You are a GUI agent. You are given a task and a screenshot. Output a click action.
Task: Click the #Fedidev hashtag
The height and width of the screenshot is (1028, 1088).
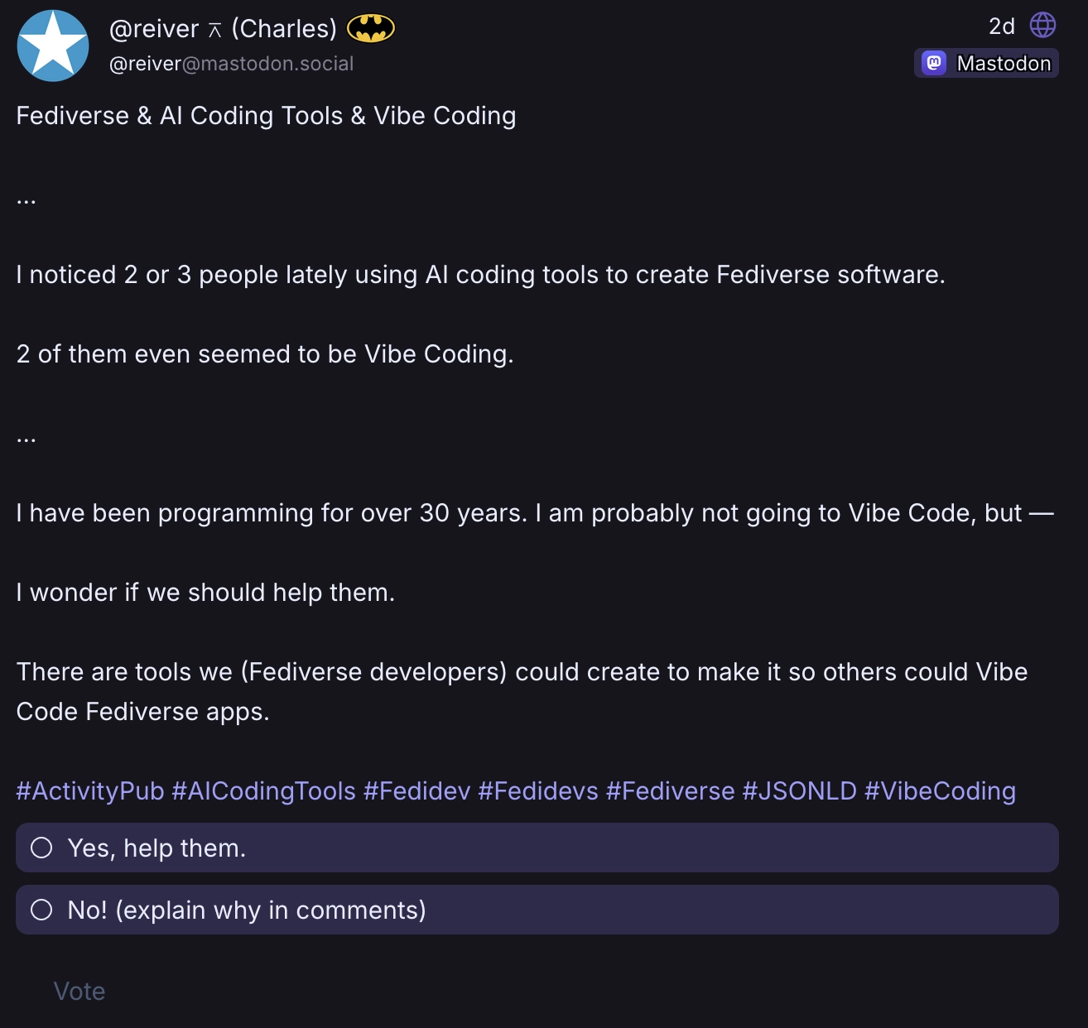click(416, 791)
